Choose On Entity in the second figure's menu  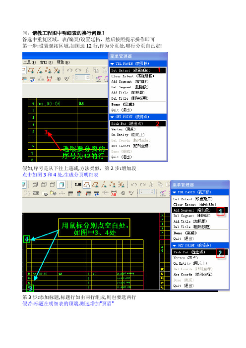click(x=190, y=263)
